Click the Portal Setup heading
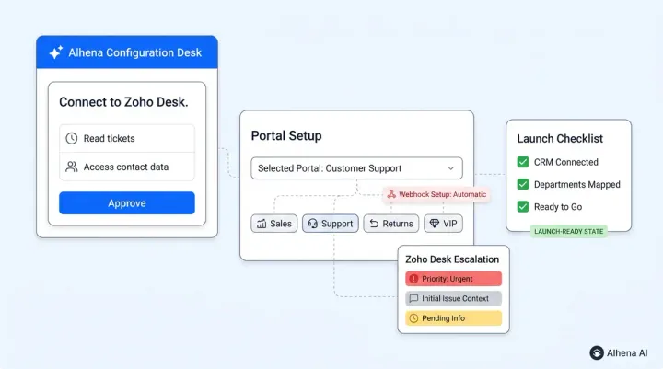Screen dimensions: 663x369 [x=286, y=135]
